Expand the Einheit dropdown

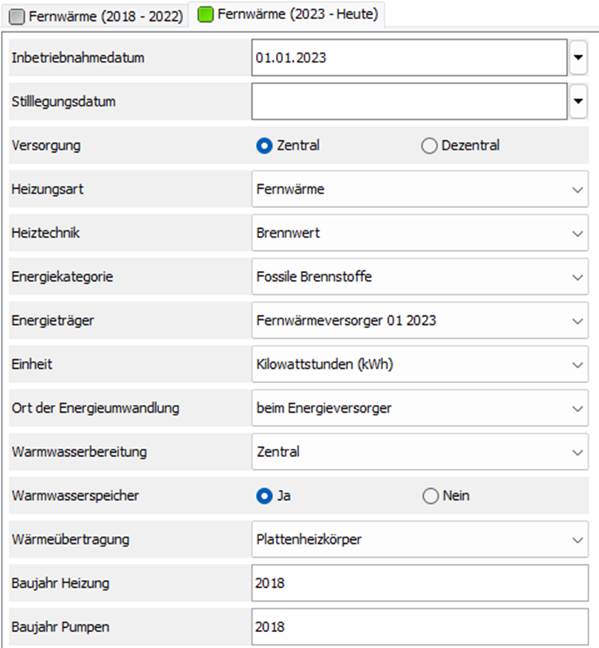point(578,365)
